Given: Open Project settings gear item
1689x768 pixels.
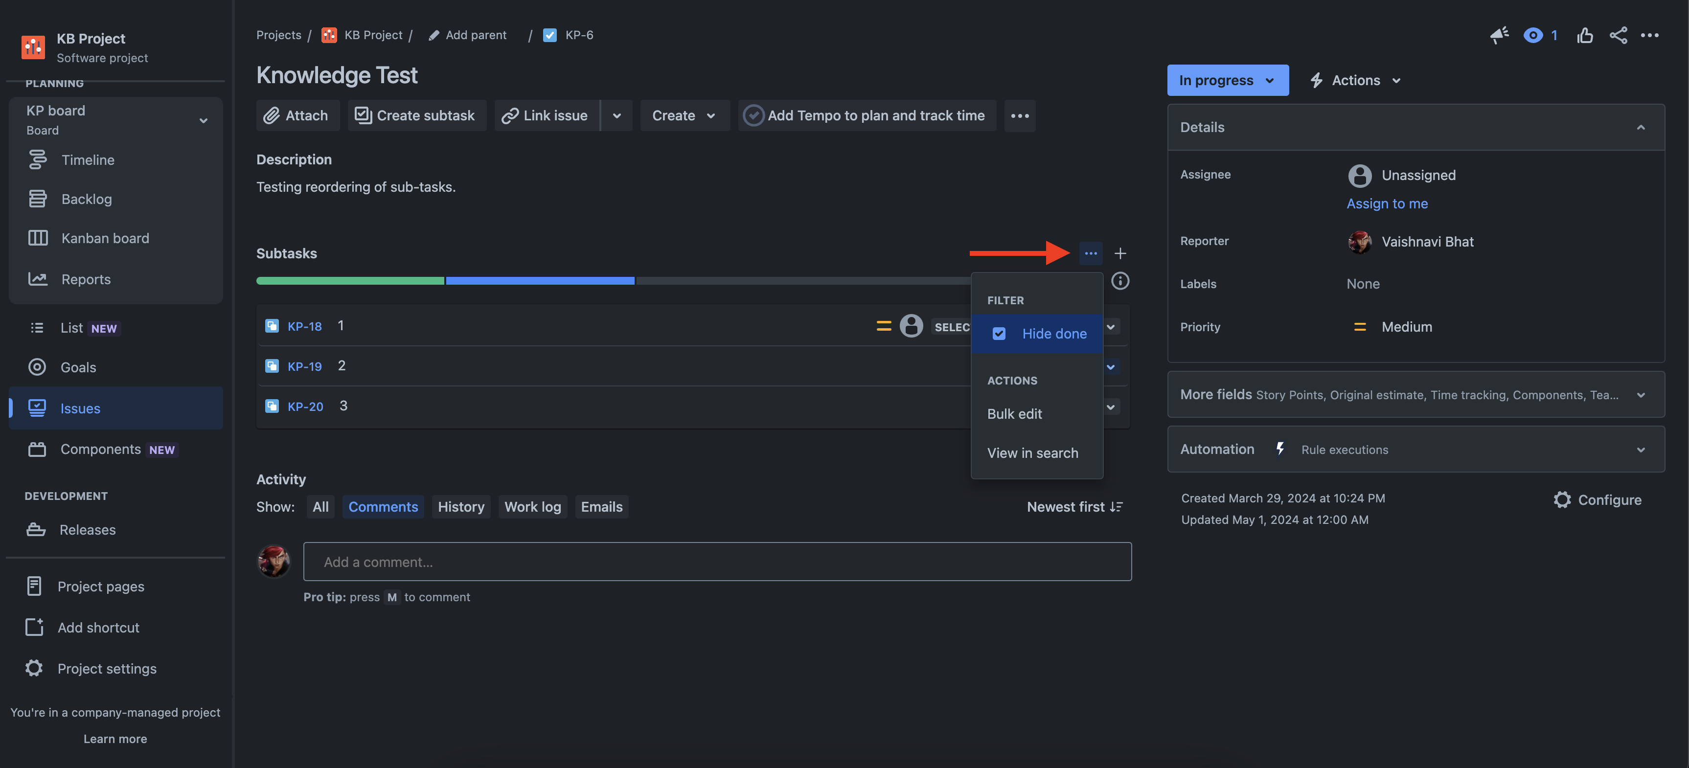Looking at the screenshot, I should [x=106, y=668].
